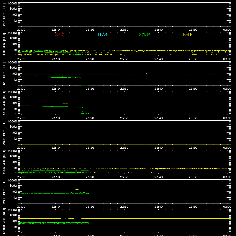The image size is (236, 236).
Task: Select the 4995 MHz [SFU] axis label
Action: coord(4,162)
